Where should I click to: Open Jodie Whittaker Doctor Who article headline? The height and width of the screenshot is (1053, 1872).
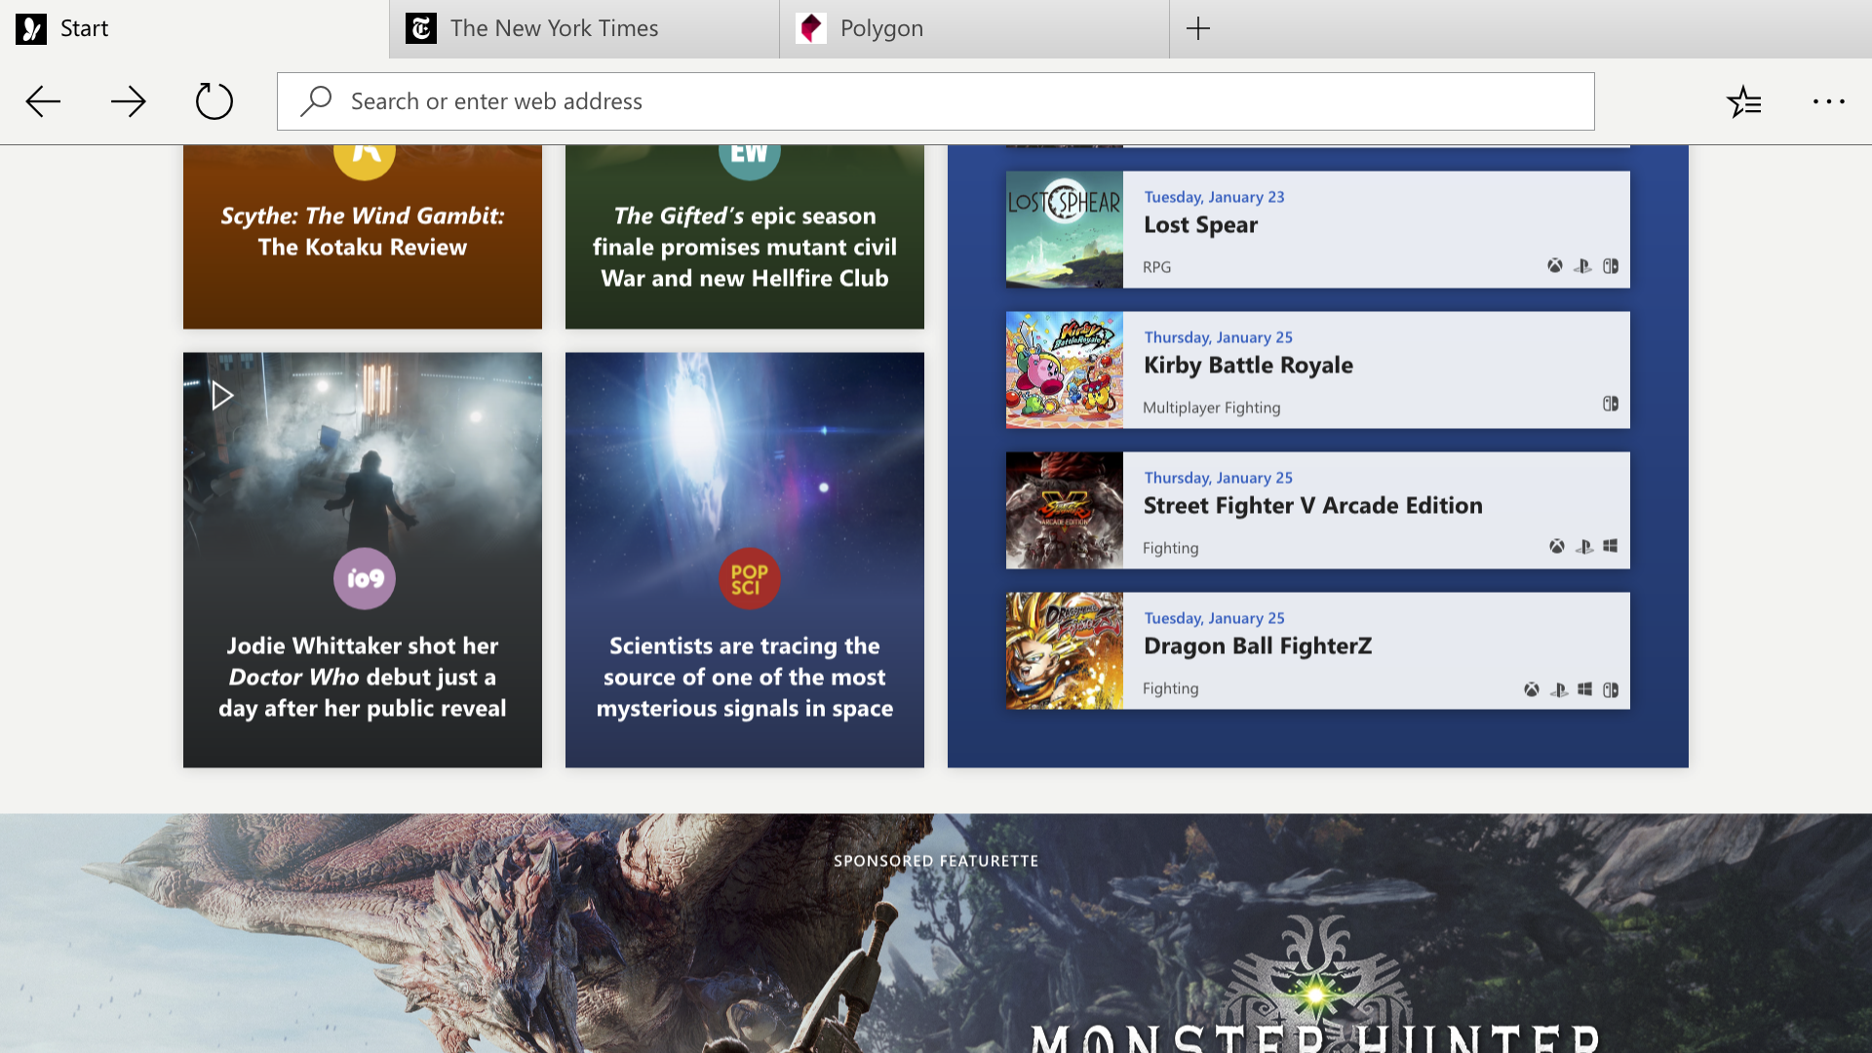[363, 677]
